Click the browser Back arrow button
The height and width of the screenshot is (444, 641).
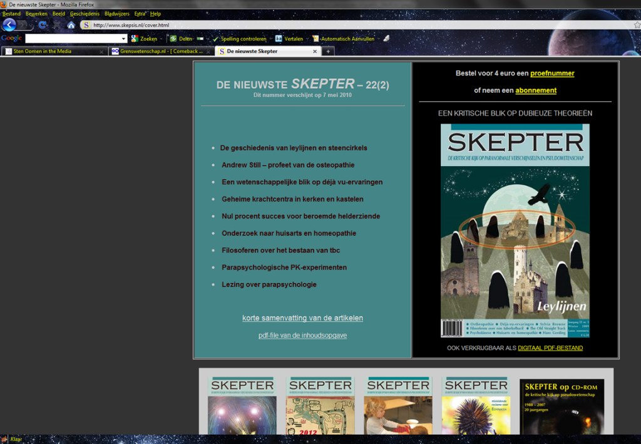click(9, 25)
